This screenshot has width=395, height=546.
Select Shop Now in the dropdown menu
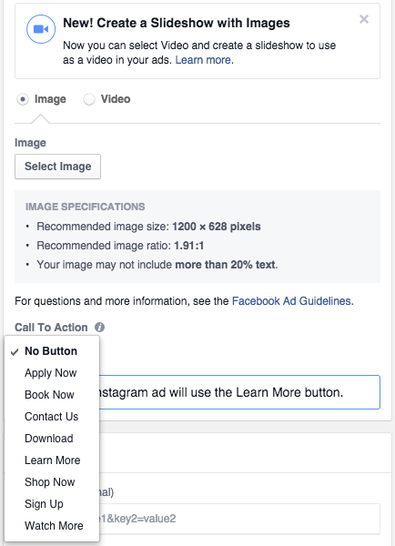(x=52, y=482)
